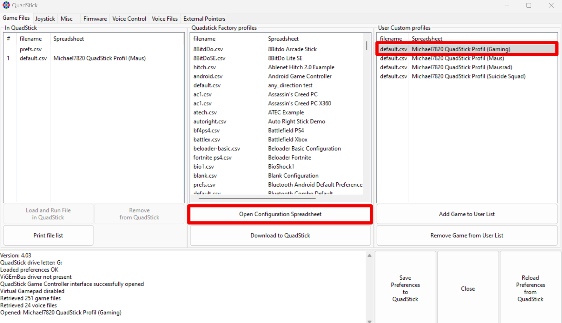This screenshot has width=562, height=323.
Task: Click Open Configuration Spreadsheet button
Action: [280, 214]
